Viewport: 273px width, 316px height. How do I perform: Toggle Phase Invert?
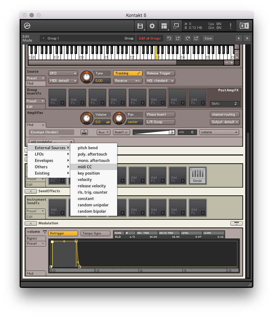click(160, 115)
